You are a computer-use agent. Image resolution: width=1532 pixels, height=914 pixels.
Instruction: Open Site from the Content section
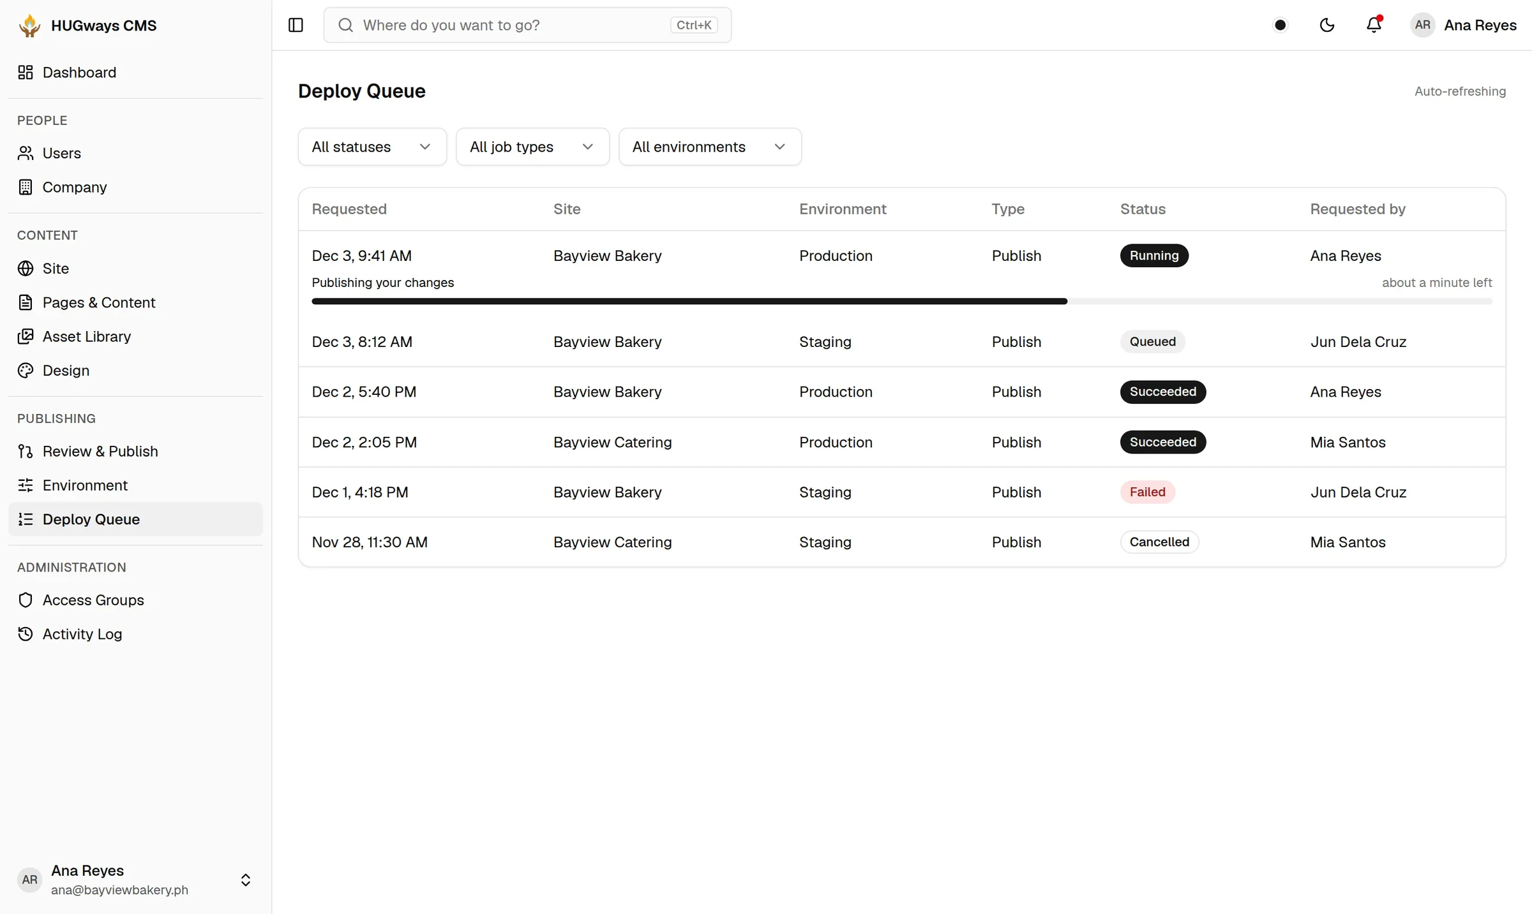135,268
